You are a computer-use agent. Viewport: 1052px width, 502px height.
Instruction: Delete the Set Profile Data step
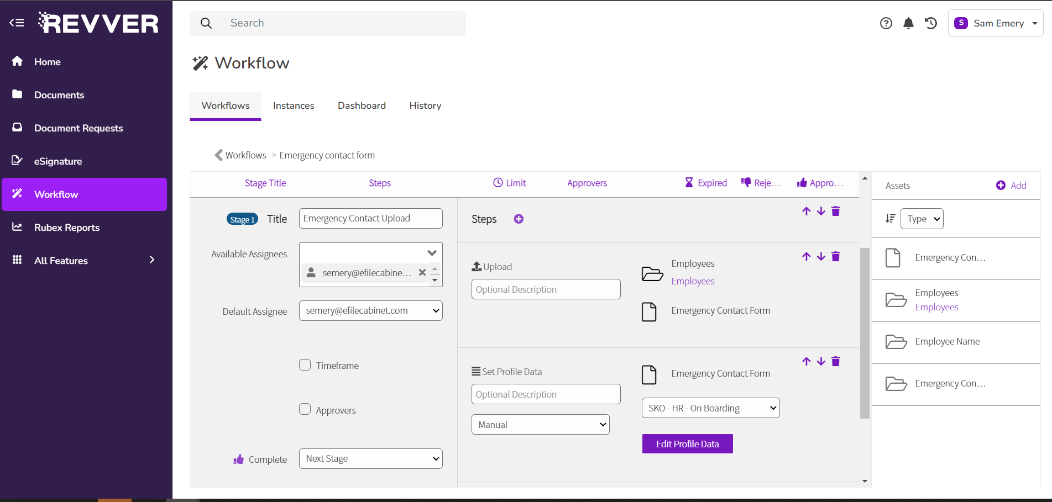[x=835, y=361]
